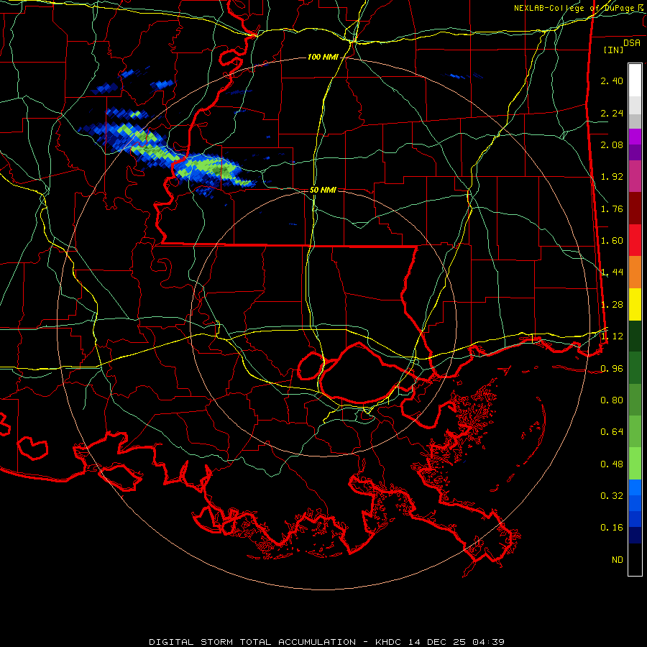647x647 pixels.
Task: Pick the darkest green legend swatch
Action: click(x=635, y=336)
